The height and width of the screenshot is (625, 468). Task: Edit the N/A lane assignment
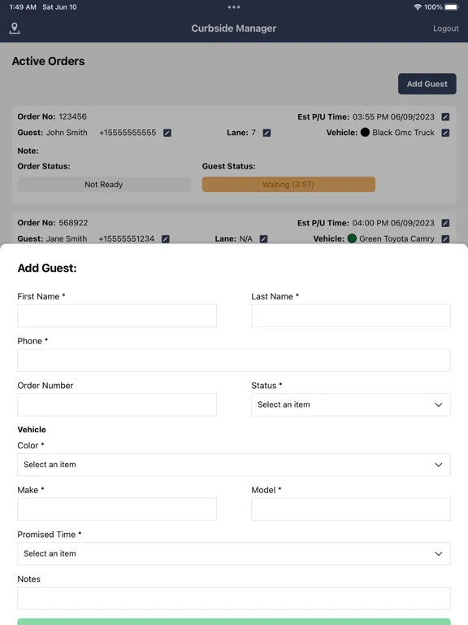click(x=263, y=238)
